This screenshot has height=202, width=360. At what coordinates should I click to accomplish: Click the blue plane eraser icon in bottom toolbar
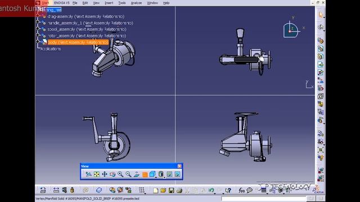(x=99, y=190)
